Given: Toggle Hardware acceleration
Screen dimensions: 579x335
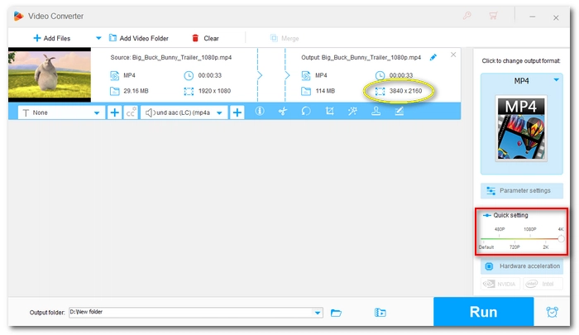Looking at the screenshot, I should pyautogui.click(x=522, y=266).
